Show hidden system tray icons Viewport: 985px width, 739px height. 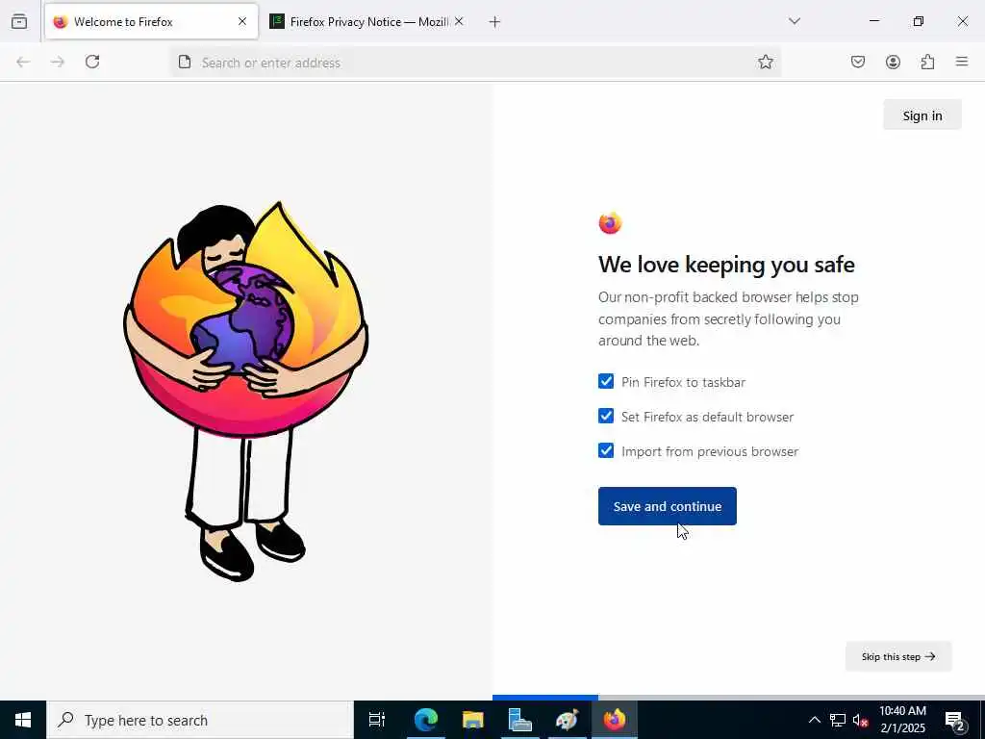814,720
